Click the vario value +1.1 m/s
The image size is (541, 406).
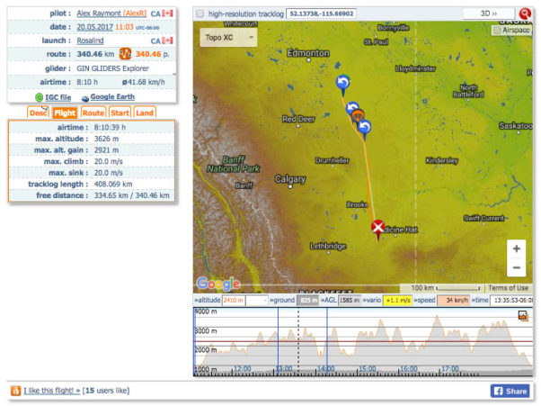pyautogui.click(x=398, y=301)
